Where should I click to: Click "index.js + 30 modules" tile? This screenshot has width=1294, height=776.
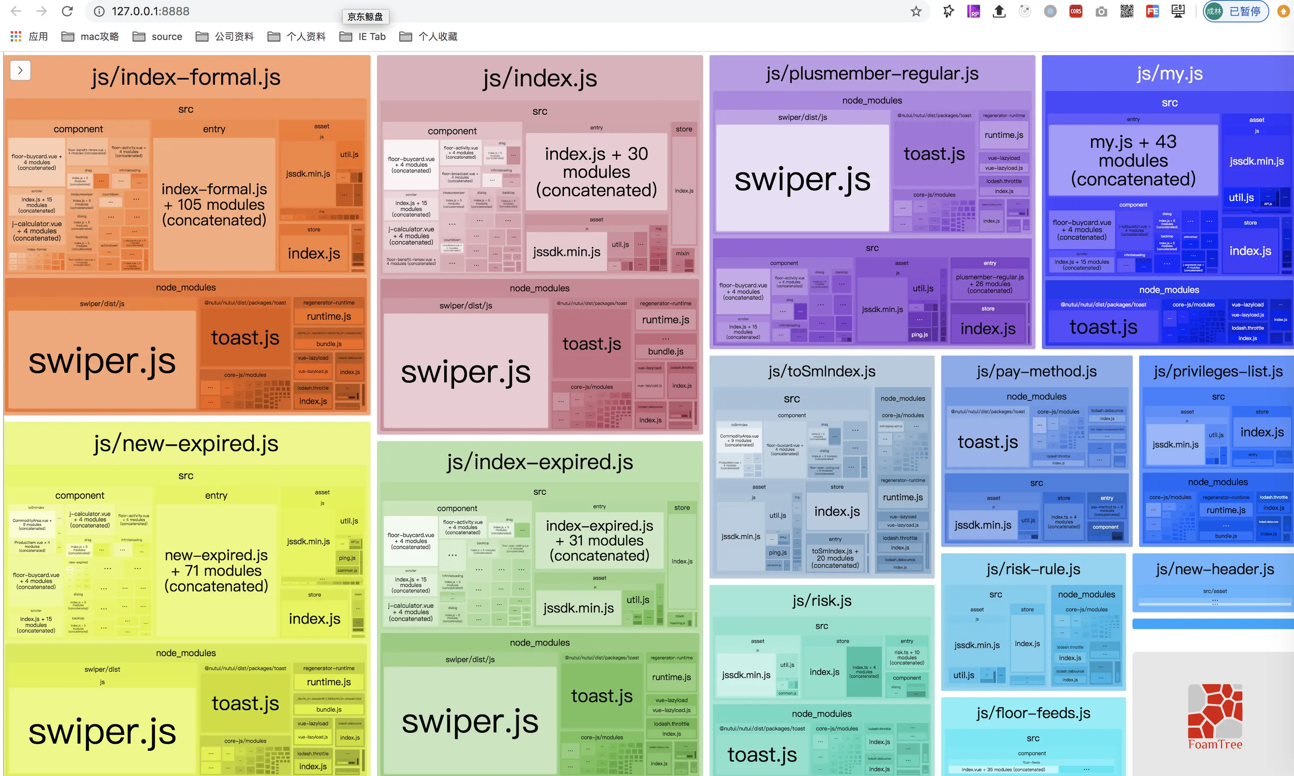point(597,172)
